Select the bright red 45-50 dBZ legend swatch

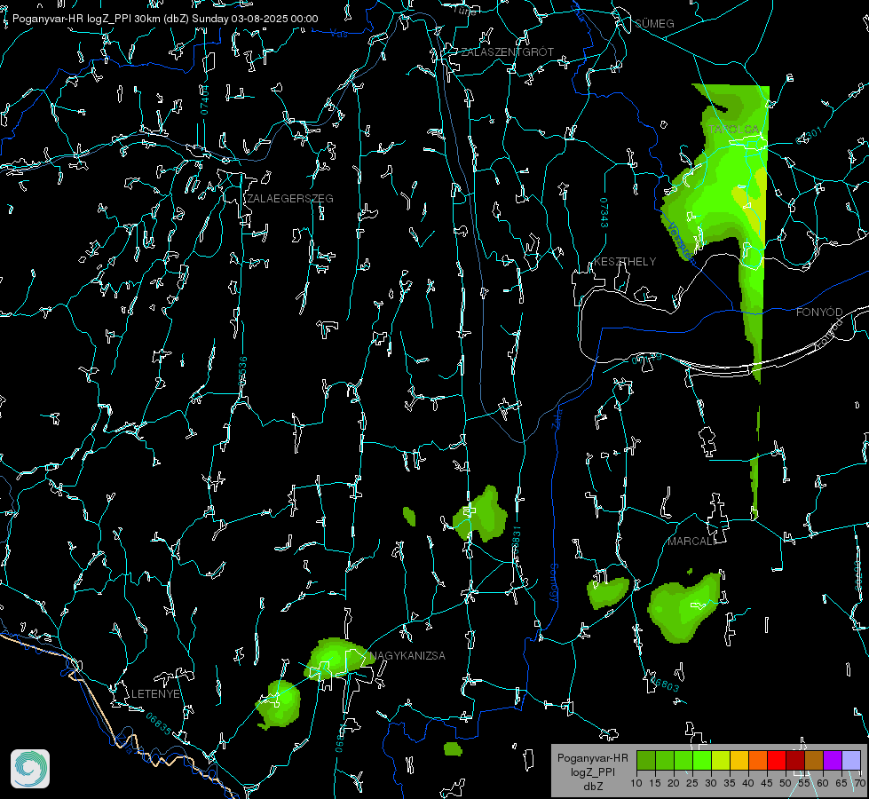(777, 760)
